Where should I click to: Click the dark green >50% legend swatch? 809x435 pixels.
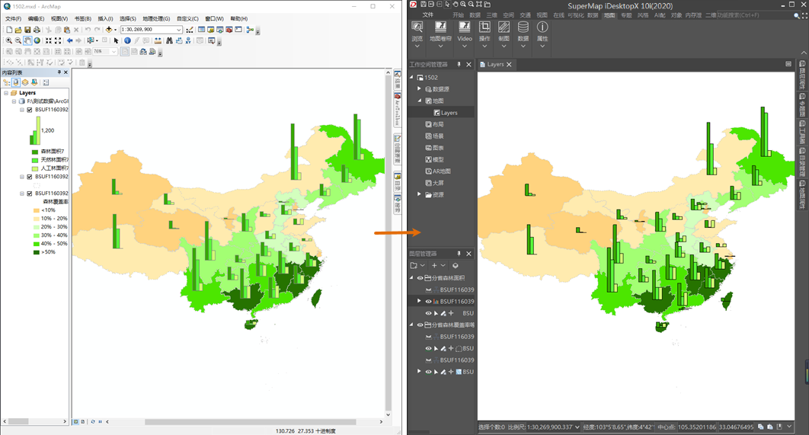36,251
